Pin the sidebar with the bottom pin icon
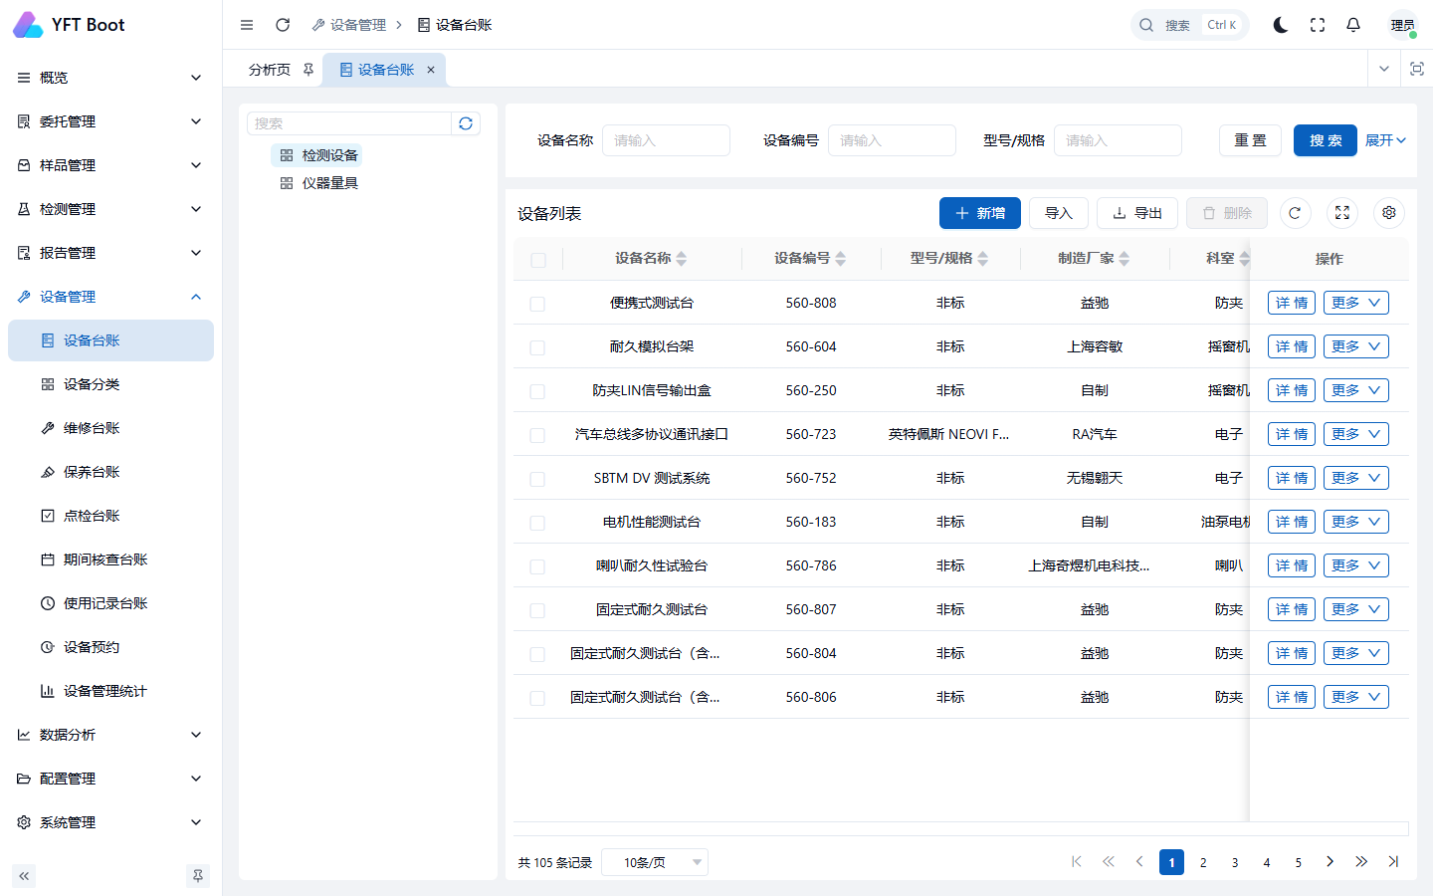1433x896 pixels. coord(198,876)
